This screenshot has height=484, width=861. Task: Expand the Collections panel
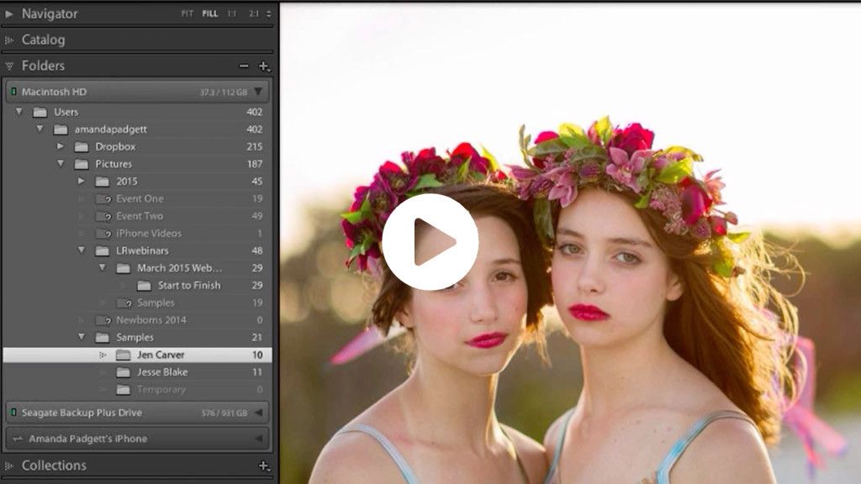click(8, 466)
